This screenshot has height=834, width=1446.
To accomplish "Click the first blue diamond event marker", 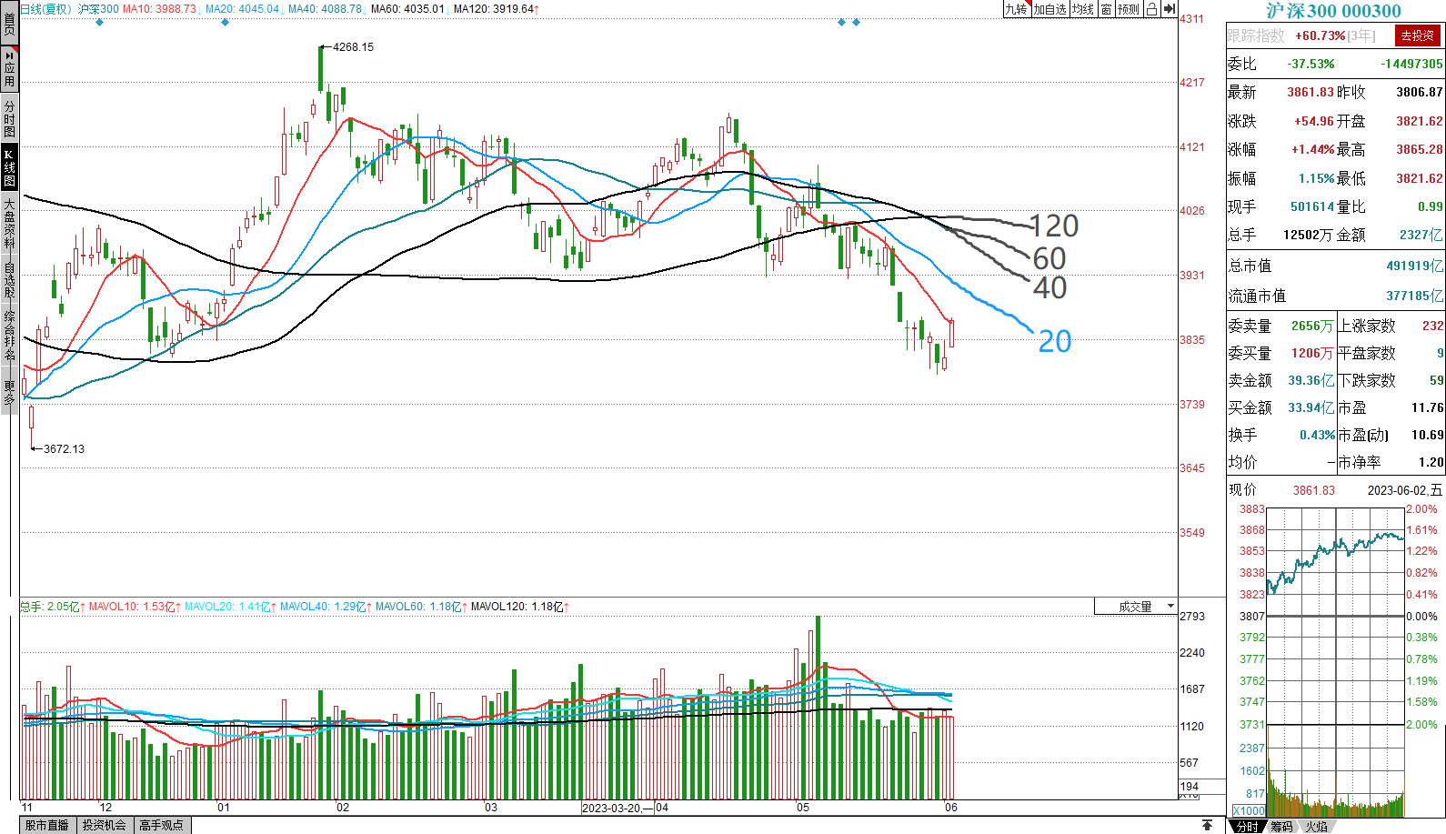I will (99, 22).
